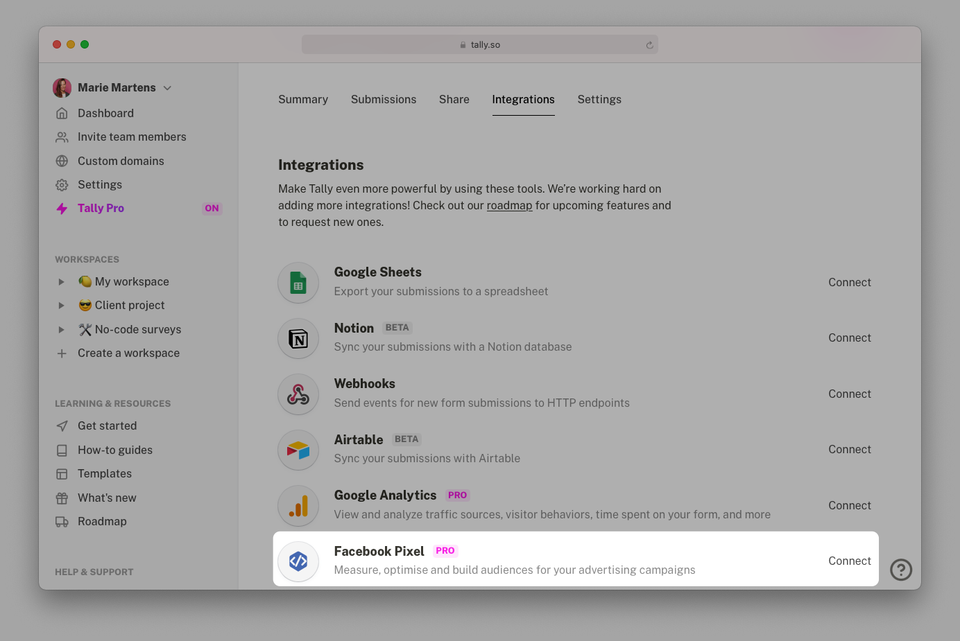The width and height of the screenshot is (960, 641).
Task: Click the Tally Pro lightning bolt icon
Action: pos(62,209)
